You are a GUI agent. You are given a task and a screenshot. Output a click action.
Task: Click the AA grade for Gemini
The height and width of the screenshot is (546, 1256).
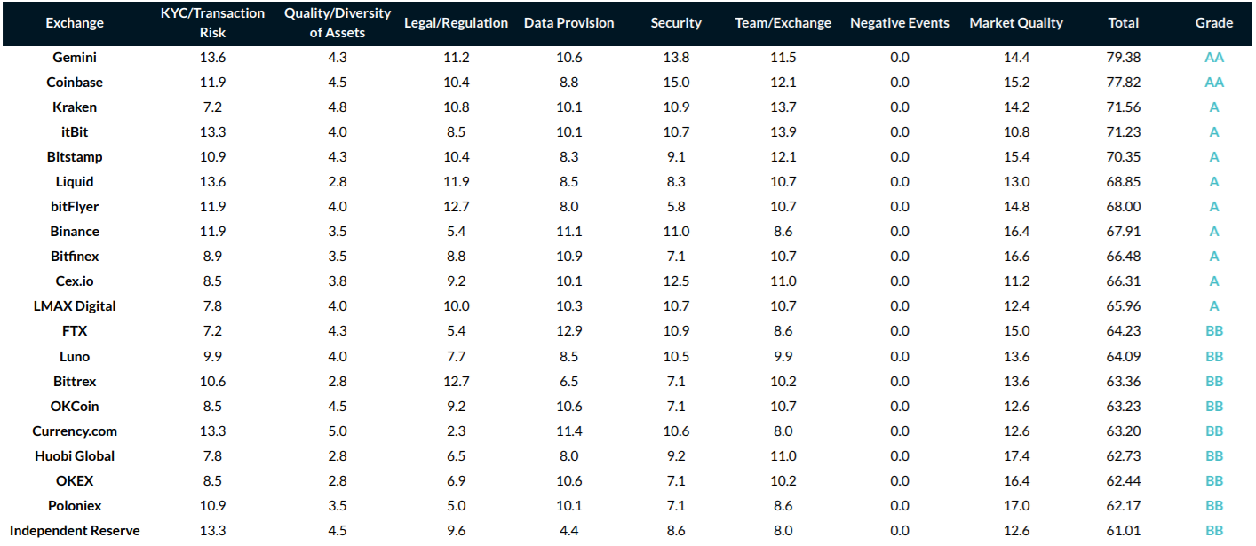click(1214, 58)
